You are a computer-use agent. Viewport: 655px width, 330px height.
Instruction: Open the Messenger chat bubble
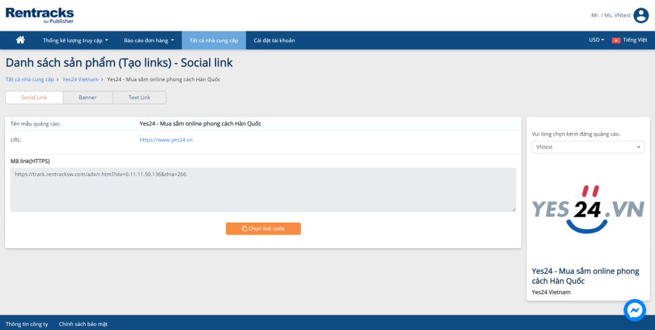635,310
